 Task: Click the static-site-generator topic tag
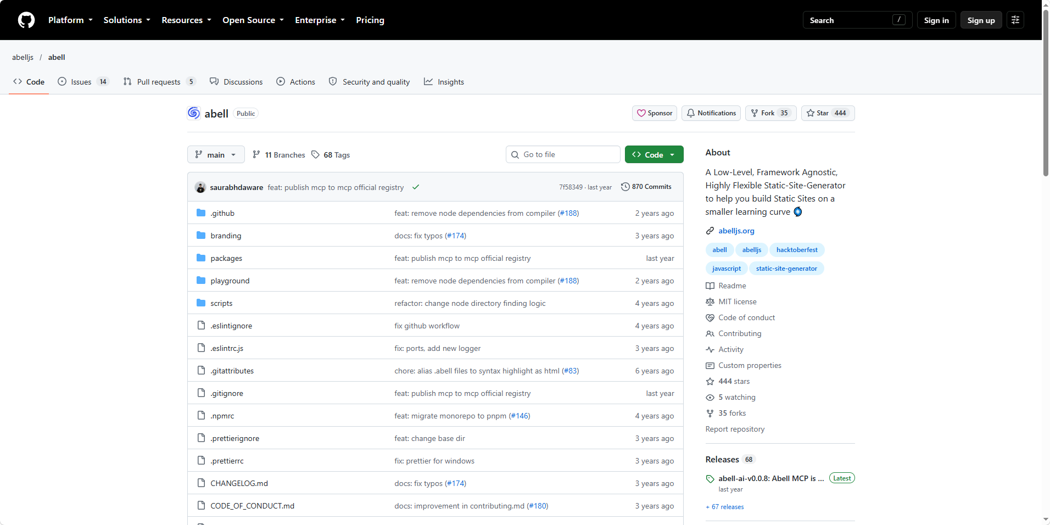pos(786,269)
